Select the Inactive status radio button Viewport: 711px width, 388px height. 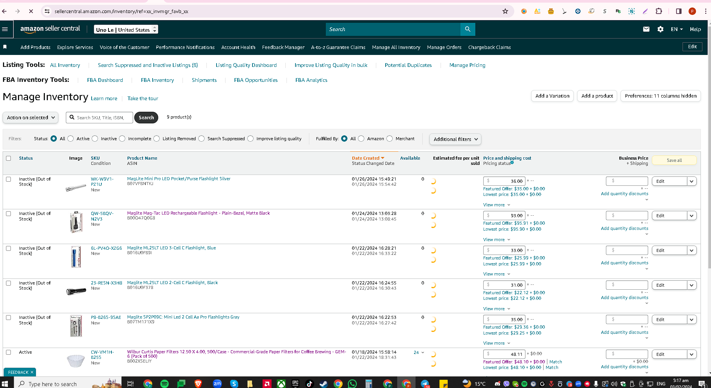(x=95, y=139)
